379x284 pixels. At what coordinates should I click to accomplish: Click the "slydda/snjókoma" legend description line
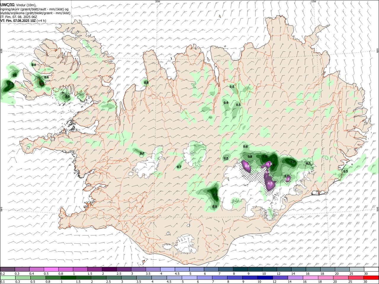[35, 13]
